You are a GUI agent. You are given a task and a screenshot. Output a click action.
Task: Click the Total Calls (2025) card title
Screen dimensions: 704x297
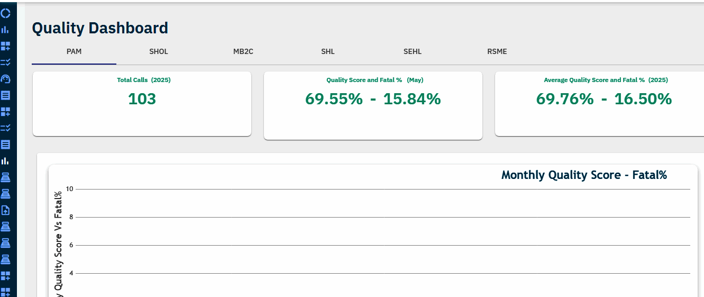[x=144, y=80]
